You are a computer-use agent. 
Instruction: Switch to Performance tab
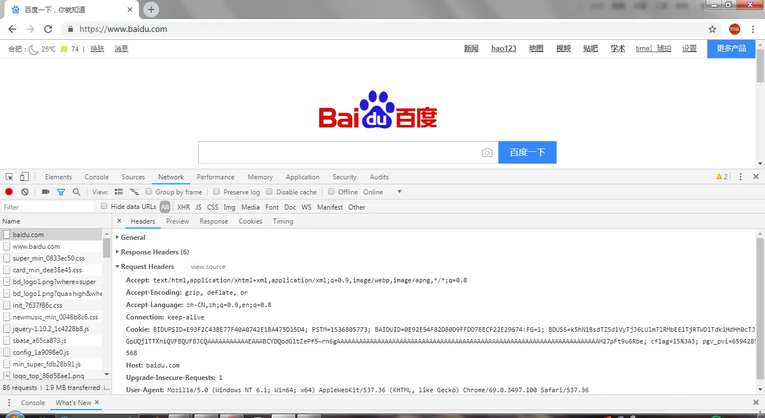(216, 177)
